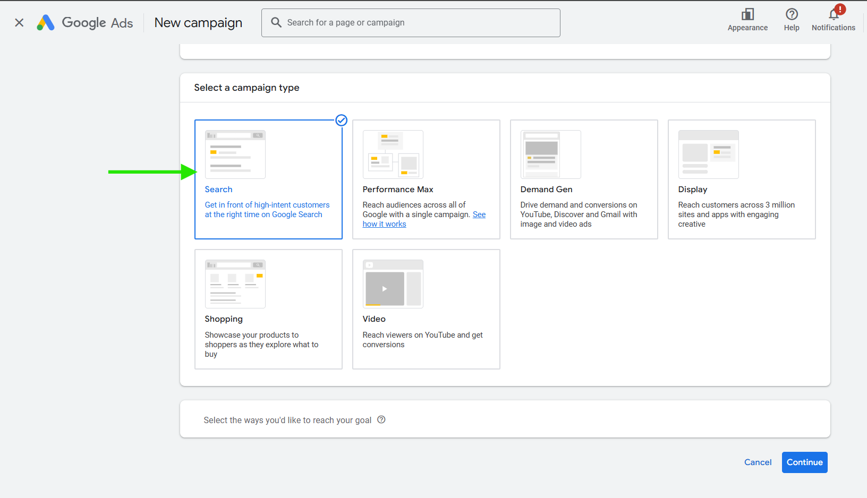Click the Google Ads logo
867x498 pixels.
click(84, 22)
